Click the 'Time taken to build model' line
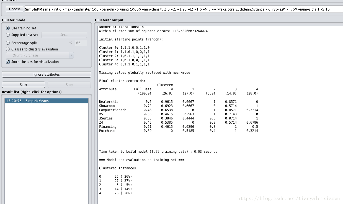 point(158,152)
